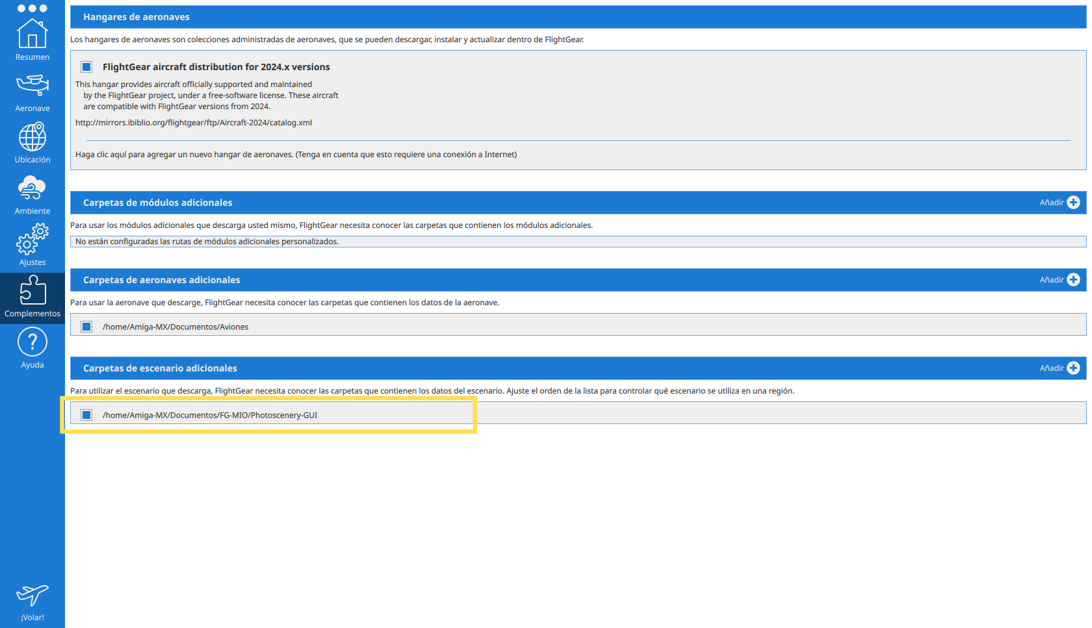Image resolution: width=1092 pixels, height=628 pixels.
Task: Open the Ajustes settings gears
Action: pyautogui.click(x=32, y=245)
